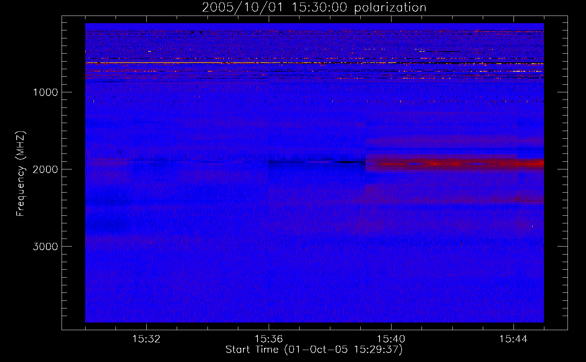The image size is (586, 362).
Task: Click the 1000 frequency tick label
Action: pyautogui.click(x=45, y=92)
